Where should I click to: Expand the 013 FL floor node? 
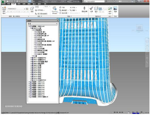pos(31,73)
